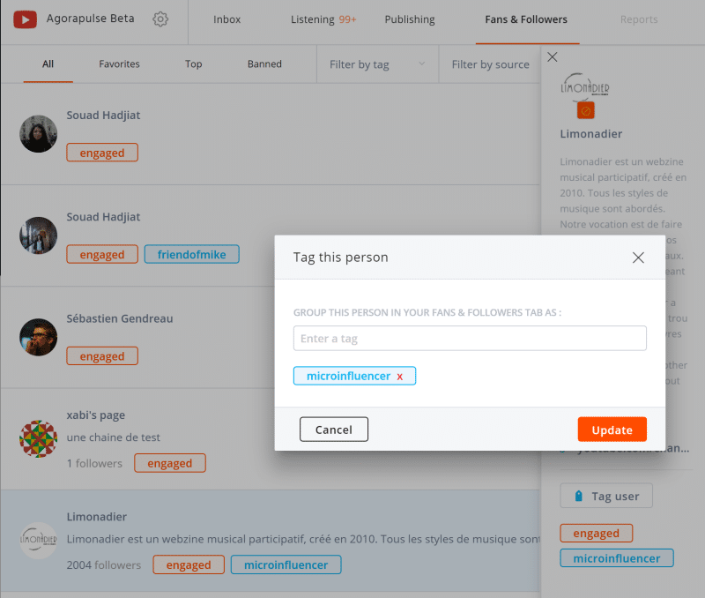
Task: Click the YouTube channel logo icon
Action: pos(25,19)
